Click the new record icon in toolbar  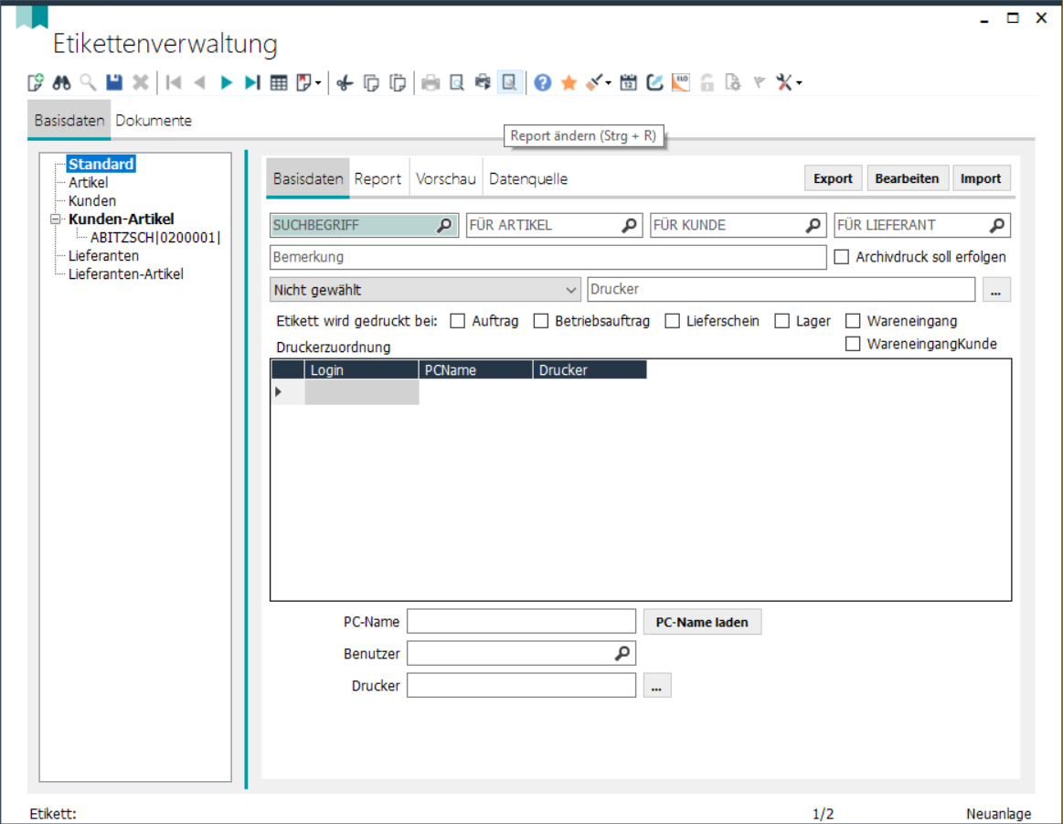point(36,83)
